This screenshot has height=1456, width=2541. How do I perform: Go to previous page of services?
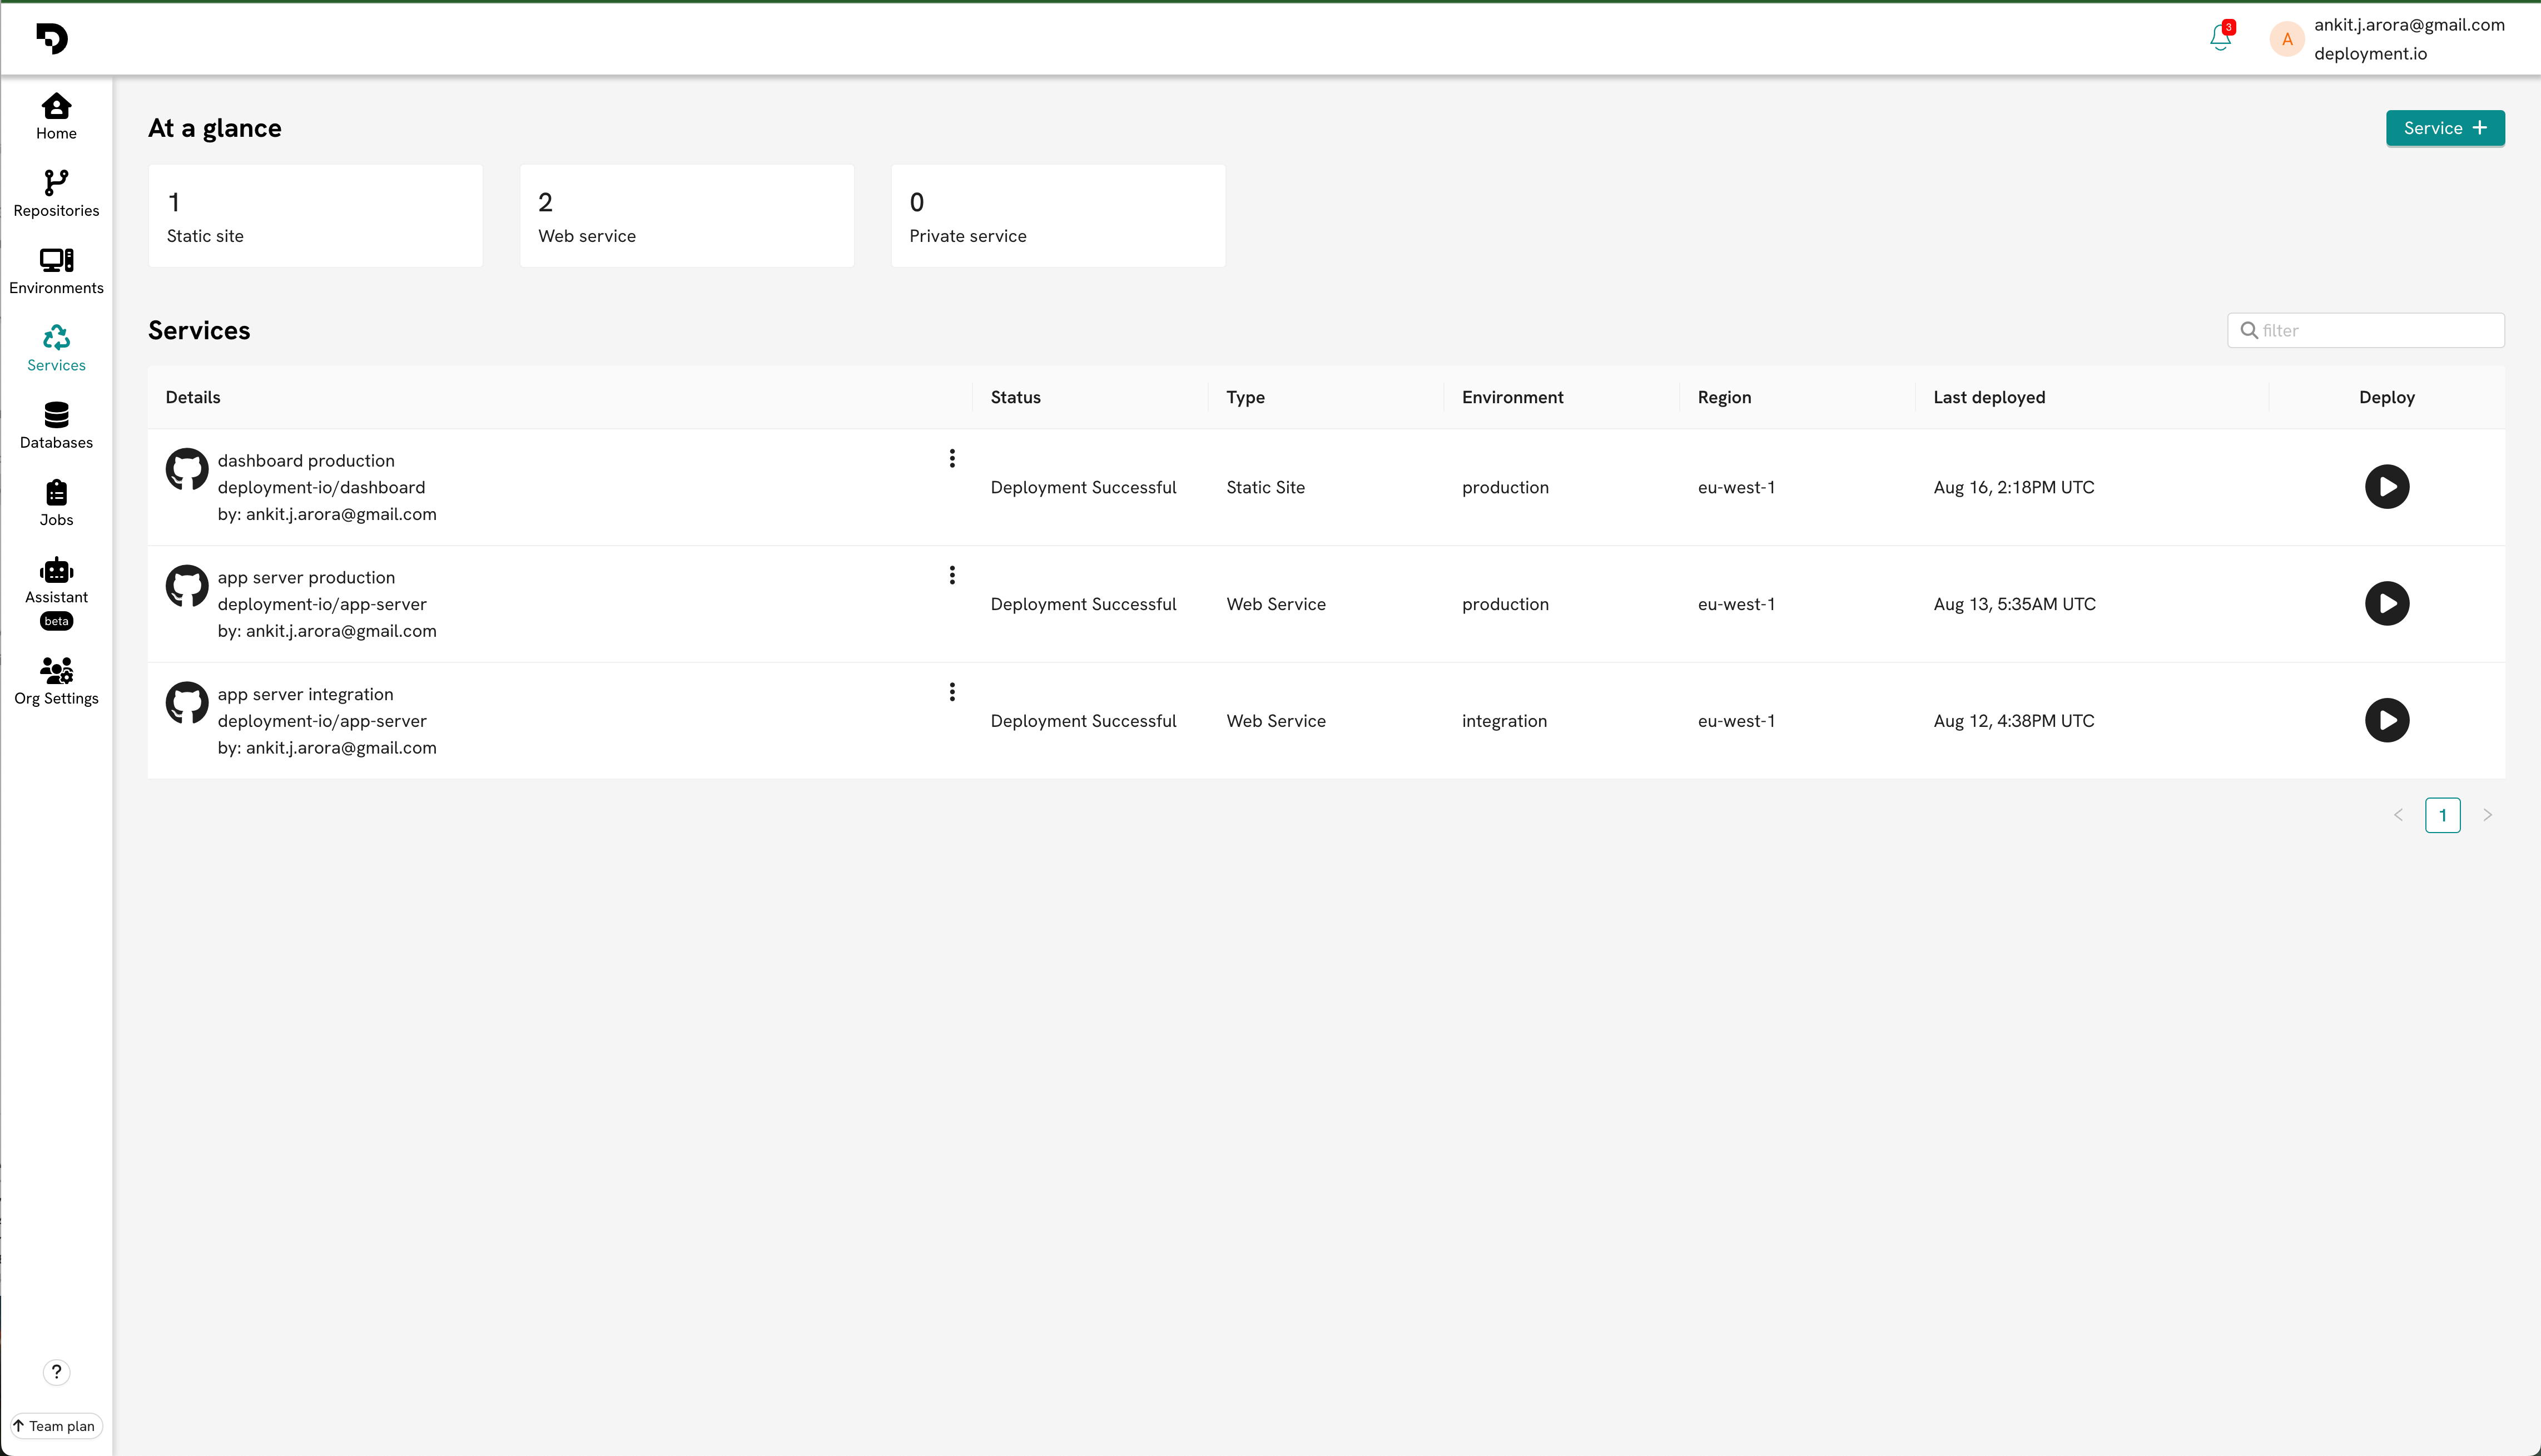[2398, 815]
